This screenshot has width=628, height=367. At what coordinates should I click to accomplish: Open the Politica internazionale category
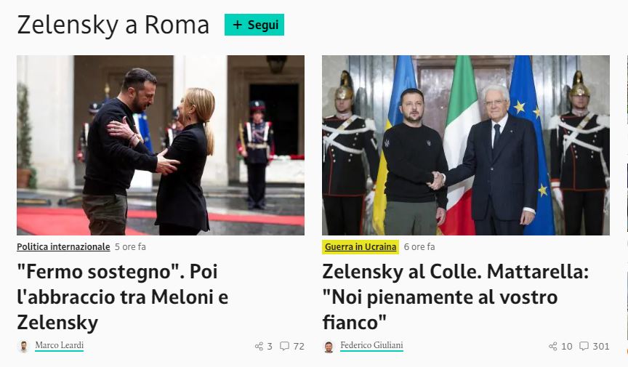click(x=63, y=247)
